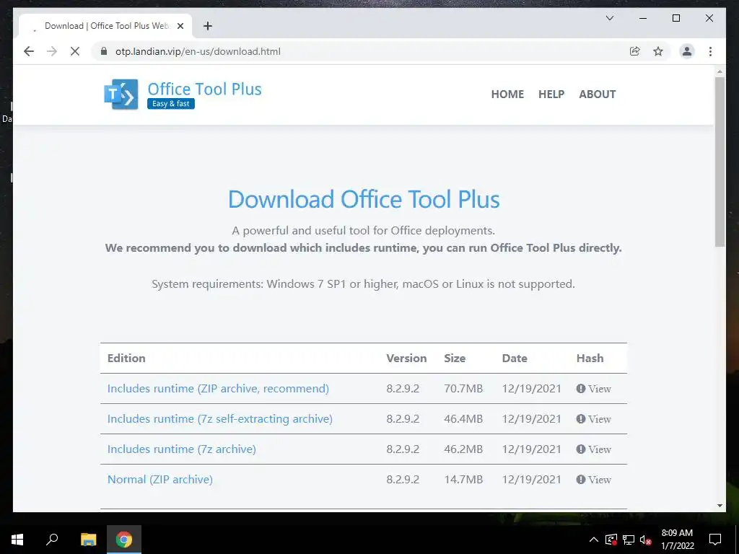Open the network tray icon
Image resolution: width=739 pixels, height=554 pixels.
(629, 540)
